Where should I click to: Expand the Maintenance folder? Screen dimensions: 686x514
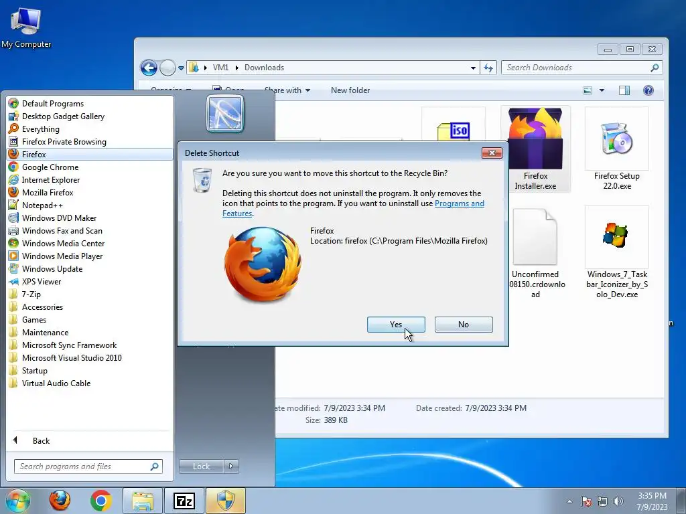point(90,332)
